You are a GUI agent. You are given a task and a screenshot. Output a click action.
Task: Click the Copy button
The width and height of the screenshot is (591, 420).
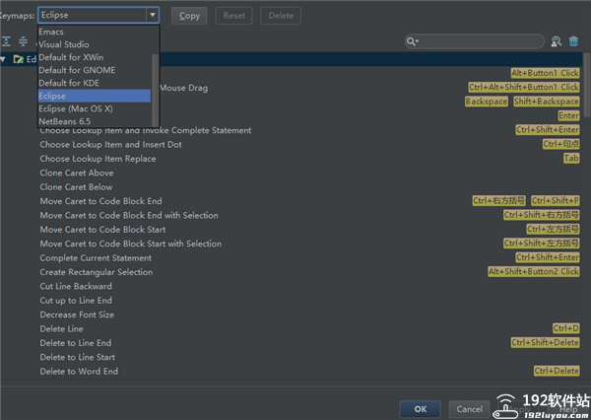pos(189,16)
